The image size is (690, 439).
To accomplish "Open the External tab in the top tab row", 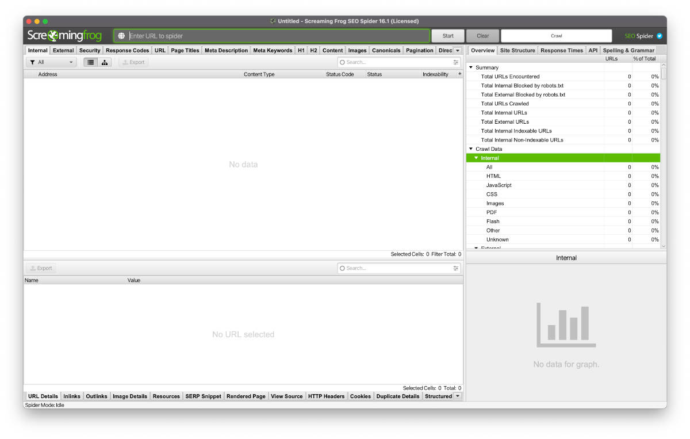I will 63,51.
